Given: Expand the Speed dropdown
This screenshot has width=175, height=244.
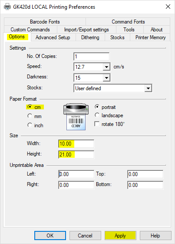Looking at the screenshot, I should coord(106,67).
